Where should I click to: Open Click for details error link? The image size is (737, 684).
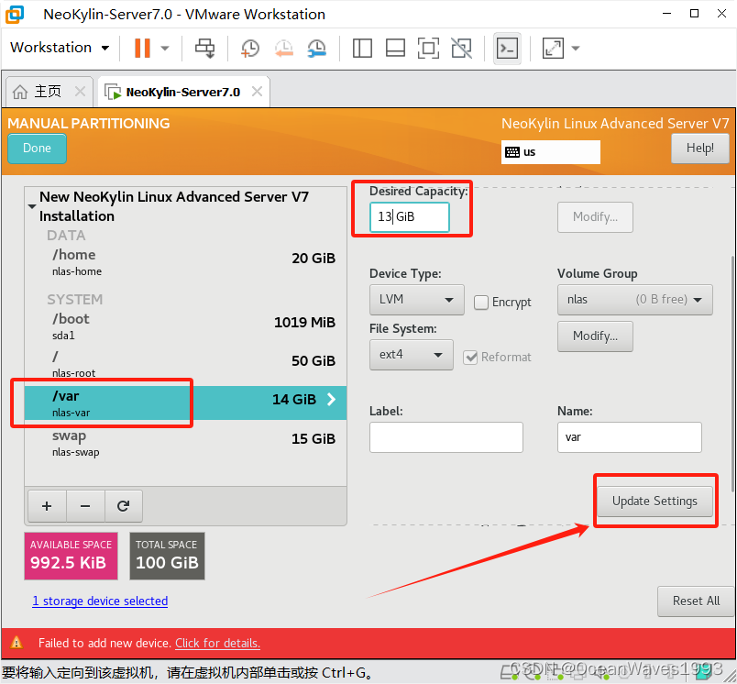pos(217,643)
